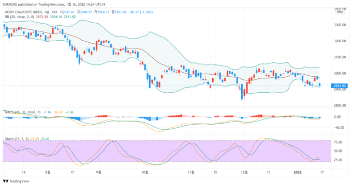The image size is (352, 186).
Task: Click the MACD value −10.22
Action: point(58,112)
